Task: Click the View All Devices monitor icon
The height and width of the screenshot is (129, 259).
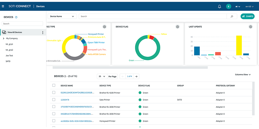Action: (x=4, y=32)
